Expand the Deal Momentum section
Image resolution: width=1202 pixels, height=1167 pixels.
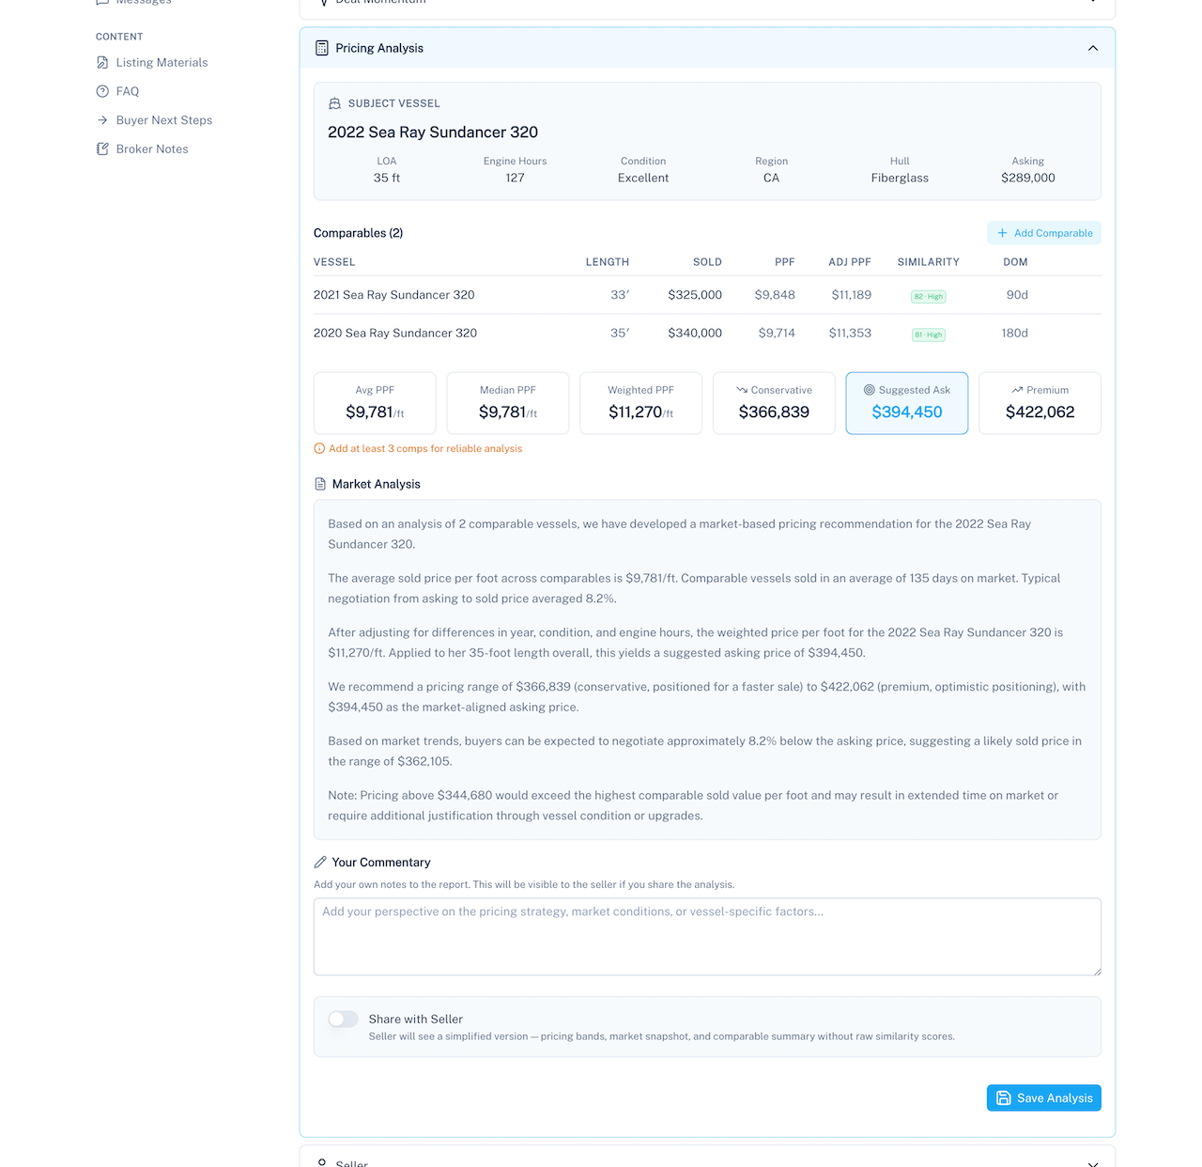pos(1092,3)
